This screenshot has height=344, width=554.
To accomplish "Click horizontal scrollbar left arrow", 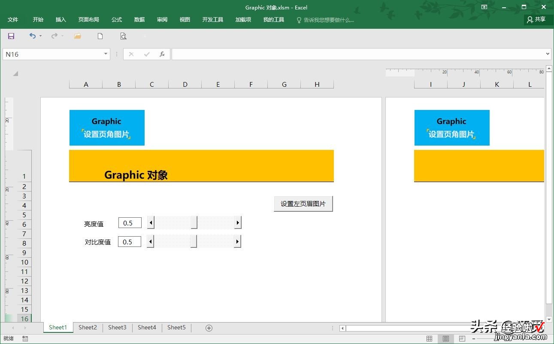I will click(342, 328).
